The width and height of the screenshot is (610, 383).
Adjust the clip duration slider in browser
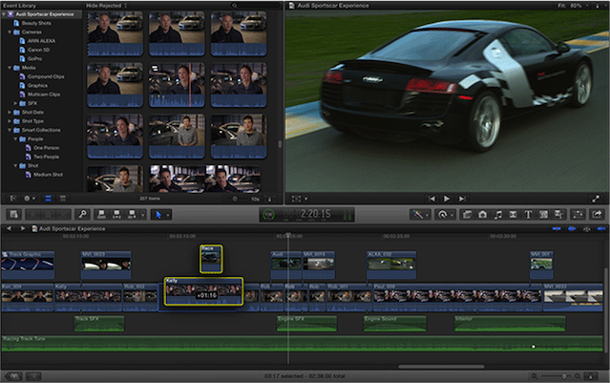[235, 199]
